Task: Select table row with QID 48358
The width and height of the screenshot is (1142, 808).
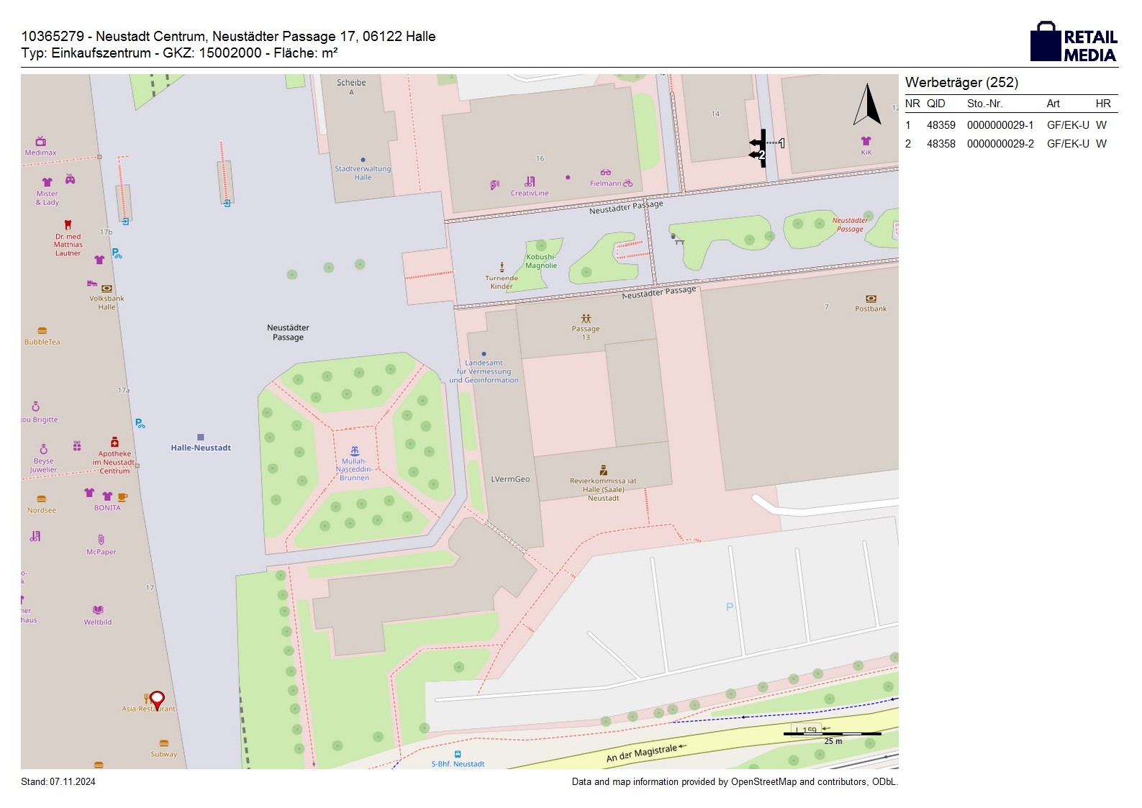Action: [1010, 144]
